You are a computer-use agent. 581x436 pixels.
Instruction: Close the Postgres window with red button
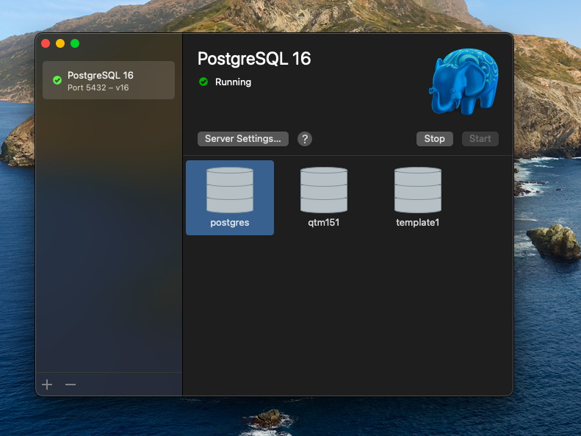coord(46,43)
